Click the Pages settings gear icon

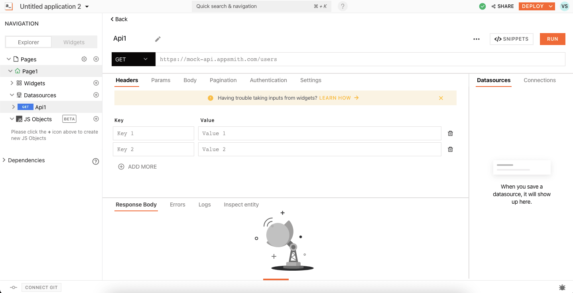(84, 59)
